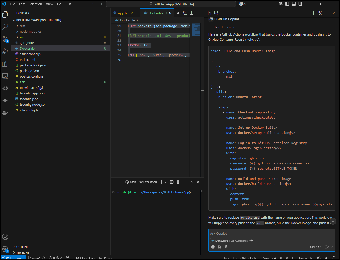Toggle primary side bar layout icon
The width and height of the screenshot is (340, 260).
287,4
